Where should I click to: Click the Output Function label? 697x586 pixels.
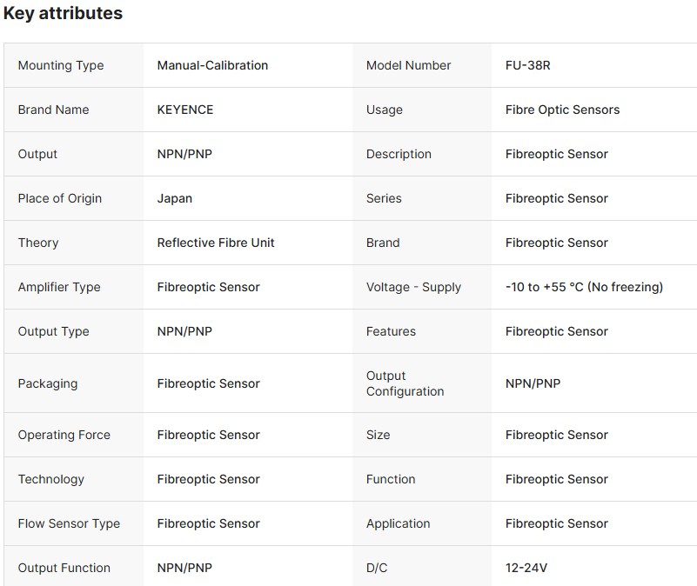point(64,568)
